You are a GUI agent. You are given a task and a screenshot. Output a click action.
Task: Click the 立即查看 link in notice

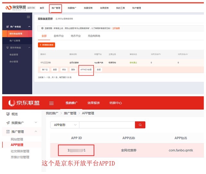pos(116,28)
